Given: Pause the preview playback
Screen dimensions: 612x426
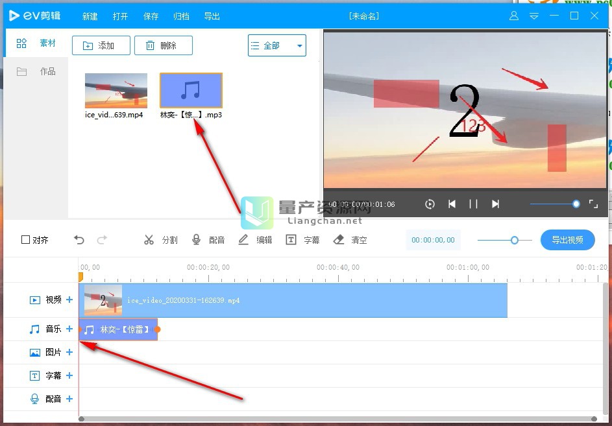Looking at the screenshot, I should [474, 204].
